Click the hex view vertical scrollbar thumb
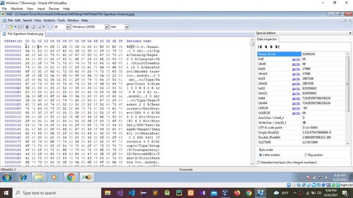This screenshot has width=353, height=198. (252, 44)
